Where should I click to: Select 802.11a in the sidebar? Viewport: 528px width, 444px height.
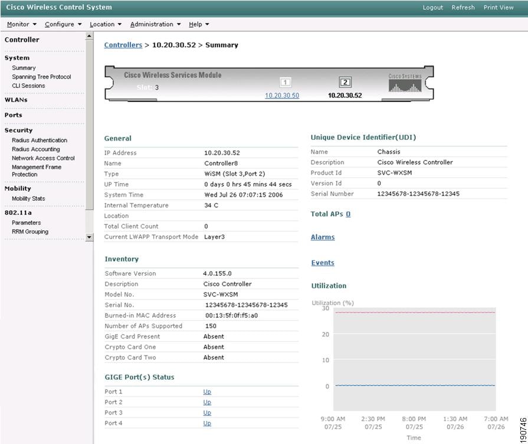coord(18,213)
